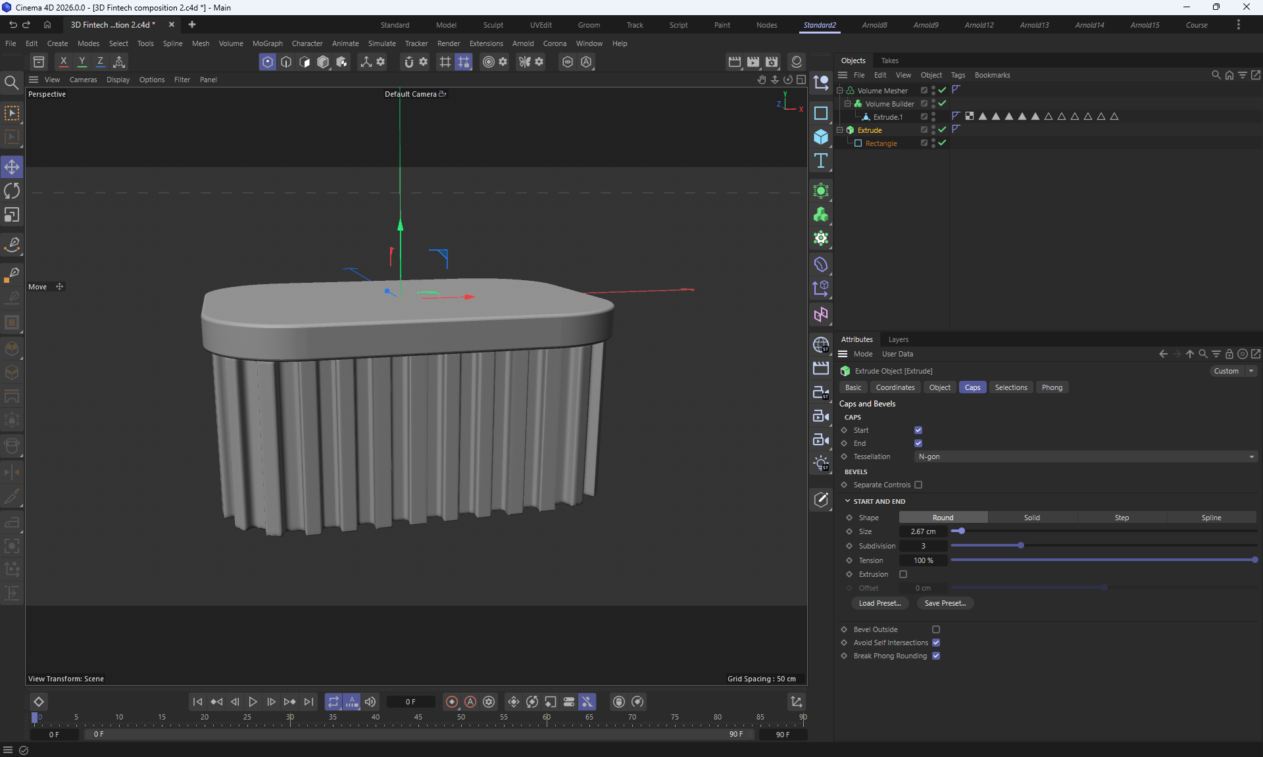The width and height of the screenshot is (1263, 757).
Task: Collapse the Volume Mesher tree item
Action: [x=840, y=91]
